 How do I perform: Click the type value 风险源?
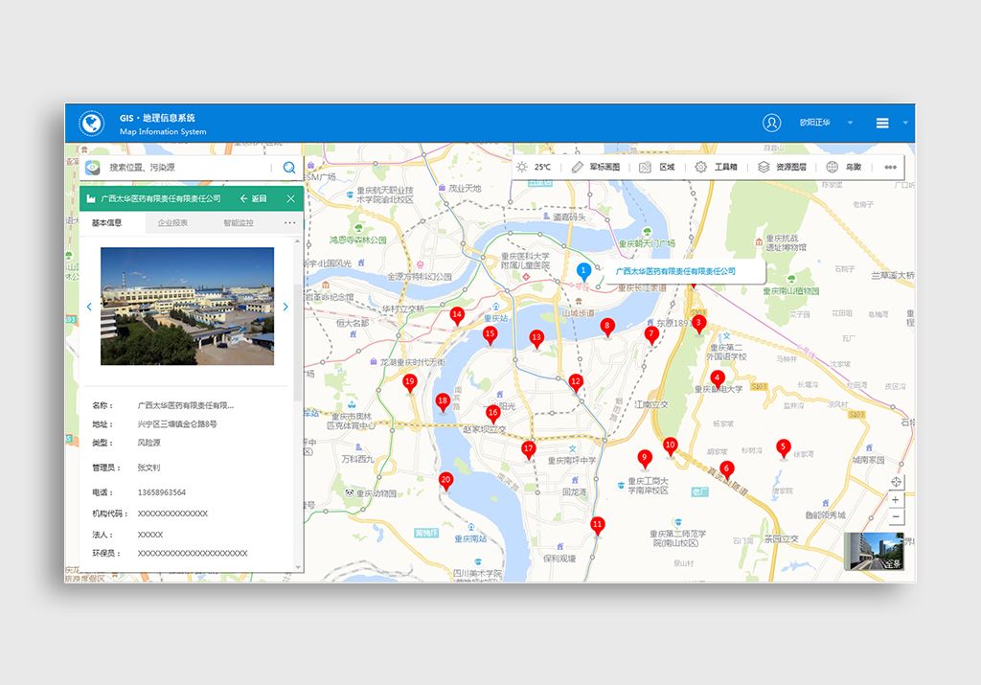point(148,443)
